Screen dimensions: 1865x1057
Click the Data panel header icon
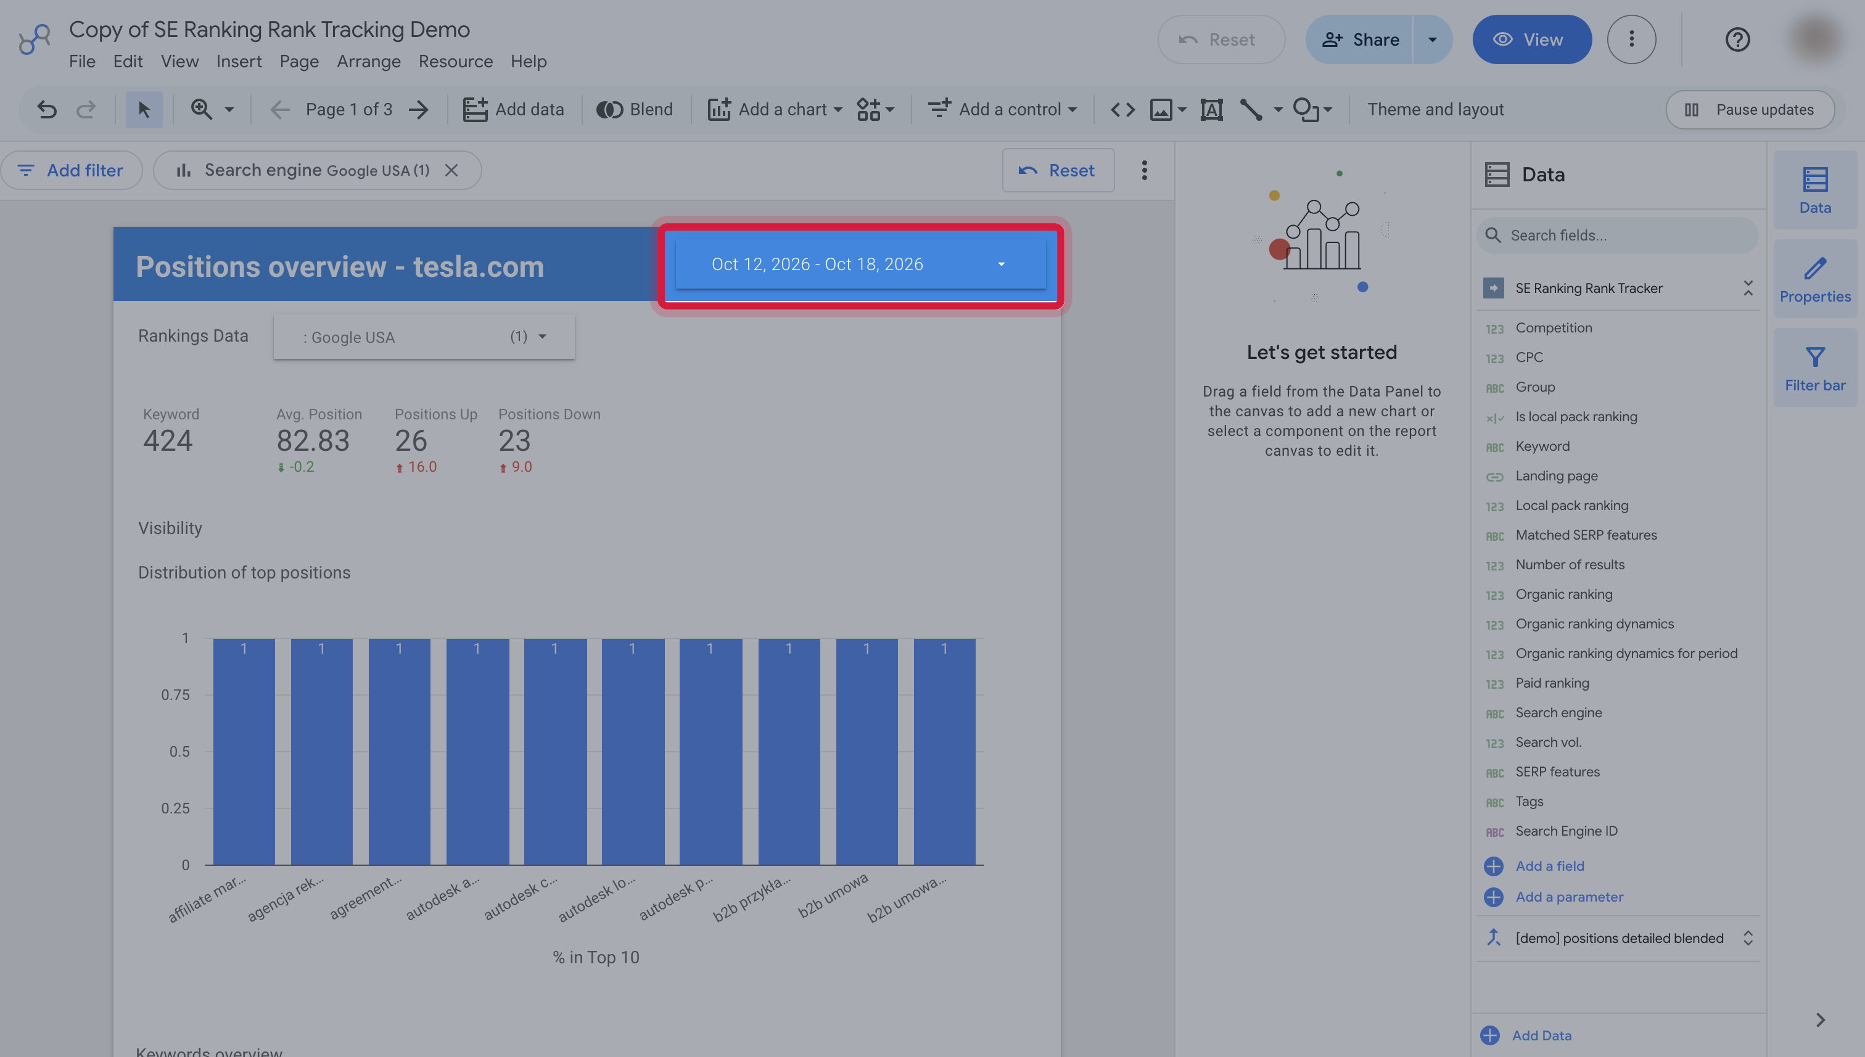1497,175
